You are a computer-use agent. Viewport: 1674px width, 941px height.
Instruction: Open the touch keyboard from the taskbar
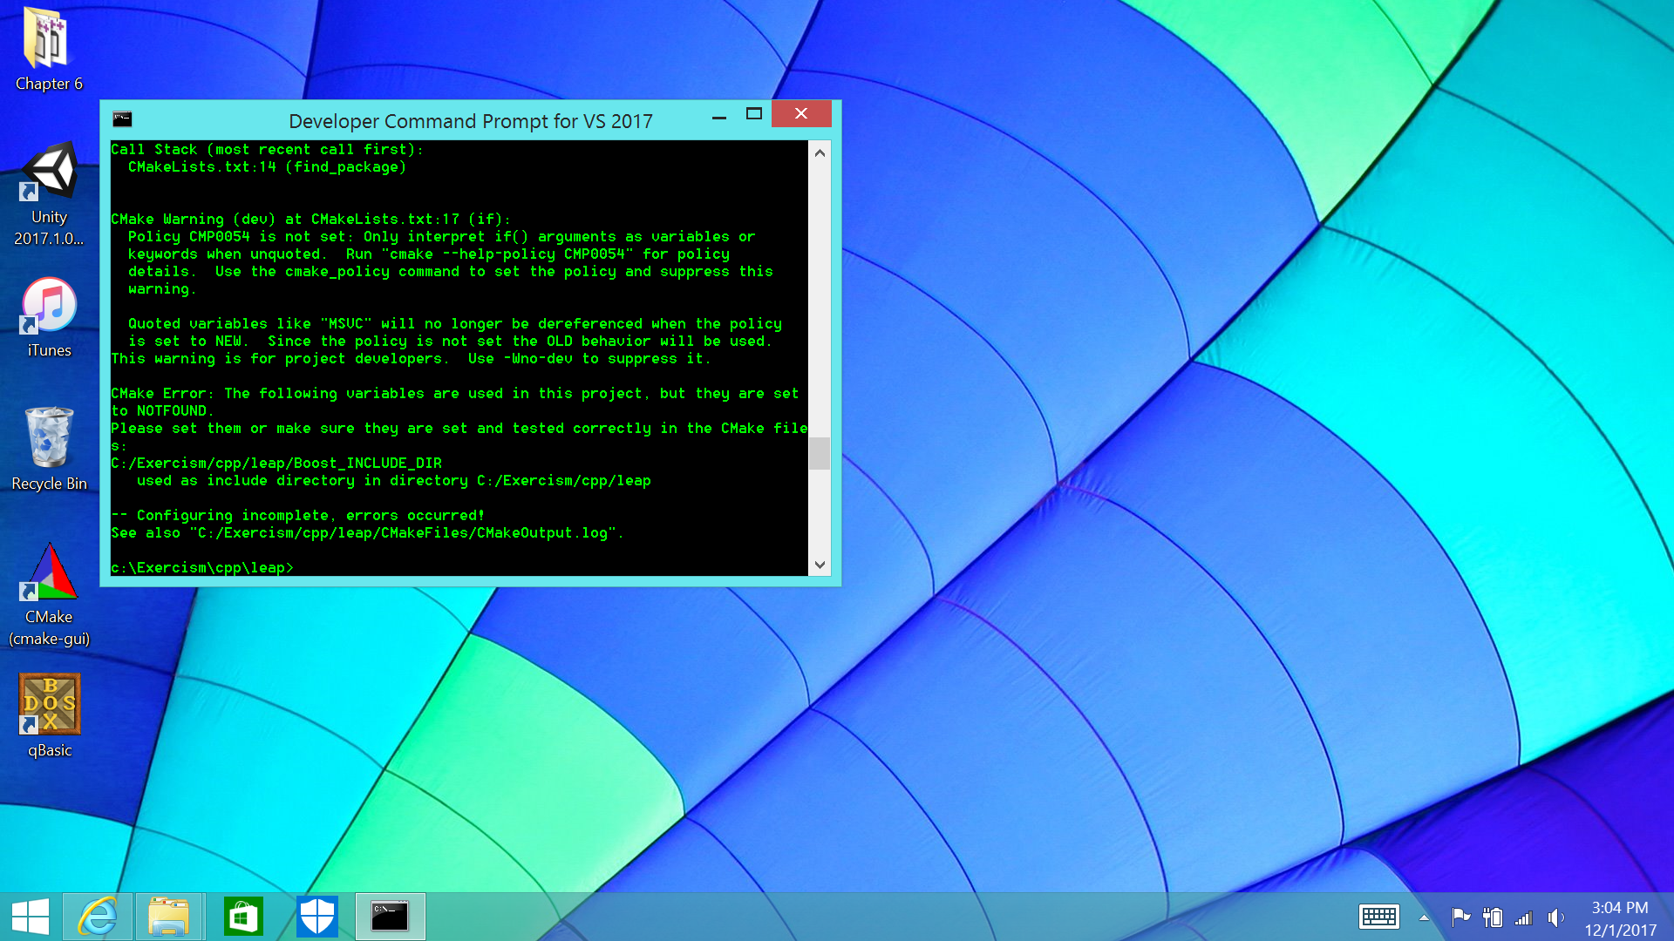pyautogui.click(x=1378, y=917)
